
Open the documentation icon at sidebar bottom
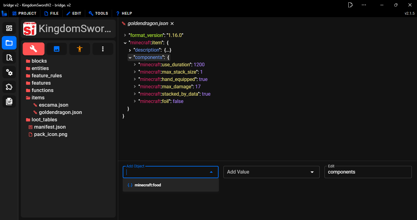[9, 101]
